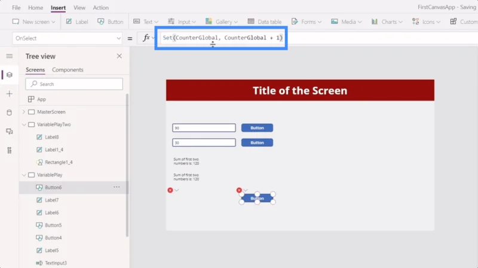Expand the chevron beside the left error icon
This screenshot has width=478, height=268.
click(176, 190)
